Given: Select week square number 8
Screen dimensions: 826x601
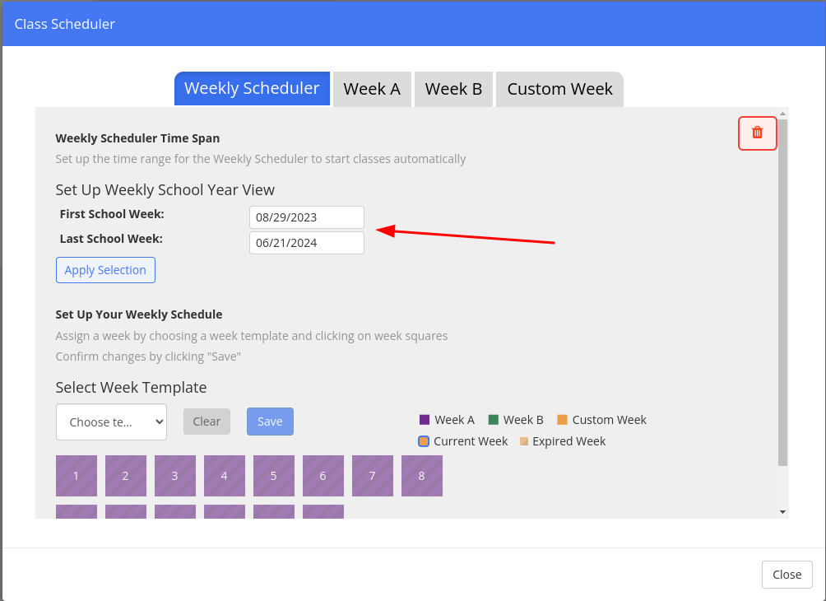Looking at the screenshot, I should click(422, 476).
